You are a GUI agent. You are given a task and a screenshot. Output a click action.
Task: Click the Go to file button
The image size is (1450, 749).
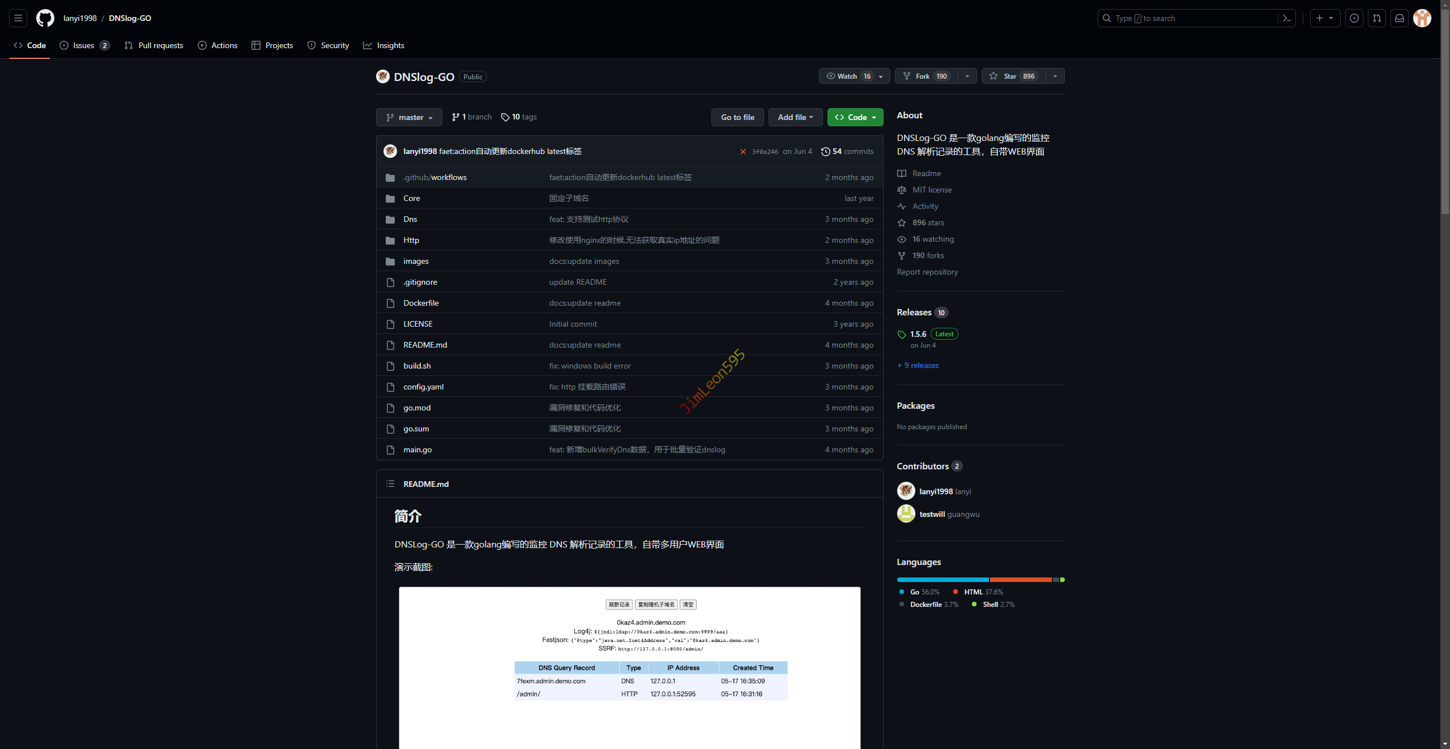click(x=737, y=117)
